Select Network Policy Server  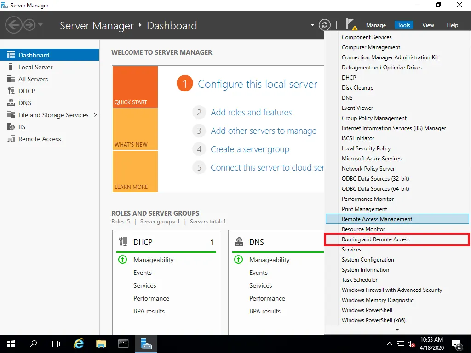click(x=397, y=168)
